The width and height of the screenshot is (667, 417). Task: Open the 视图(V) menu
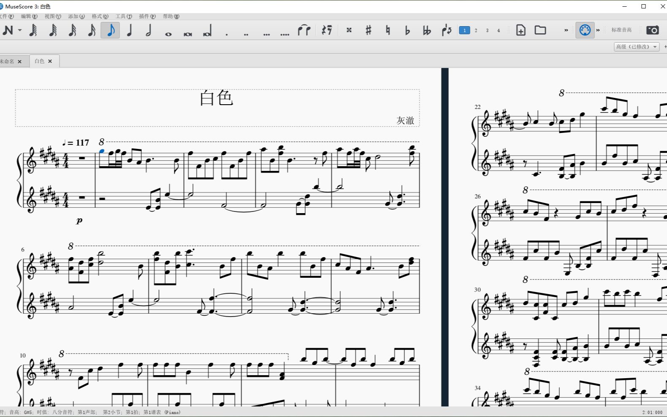pos(53,16)
